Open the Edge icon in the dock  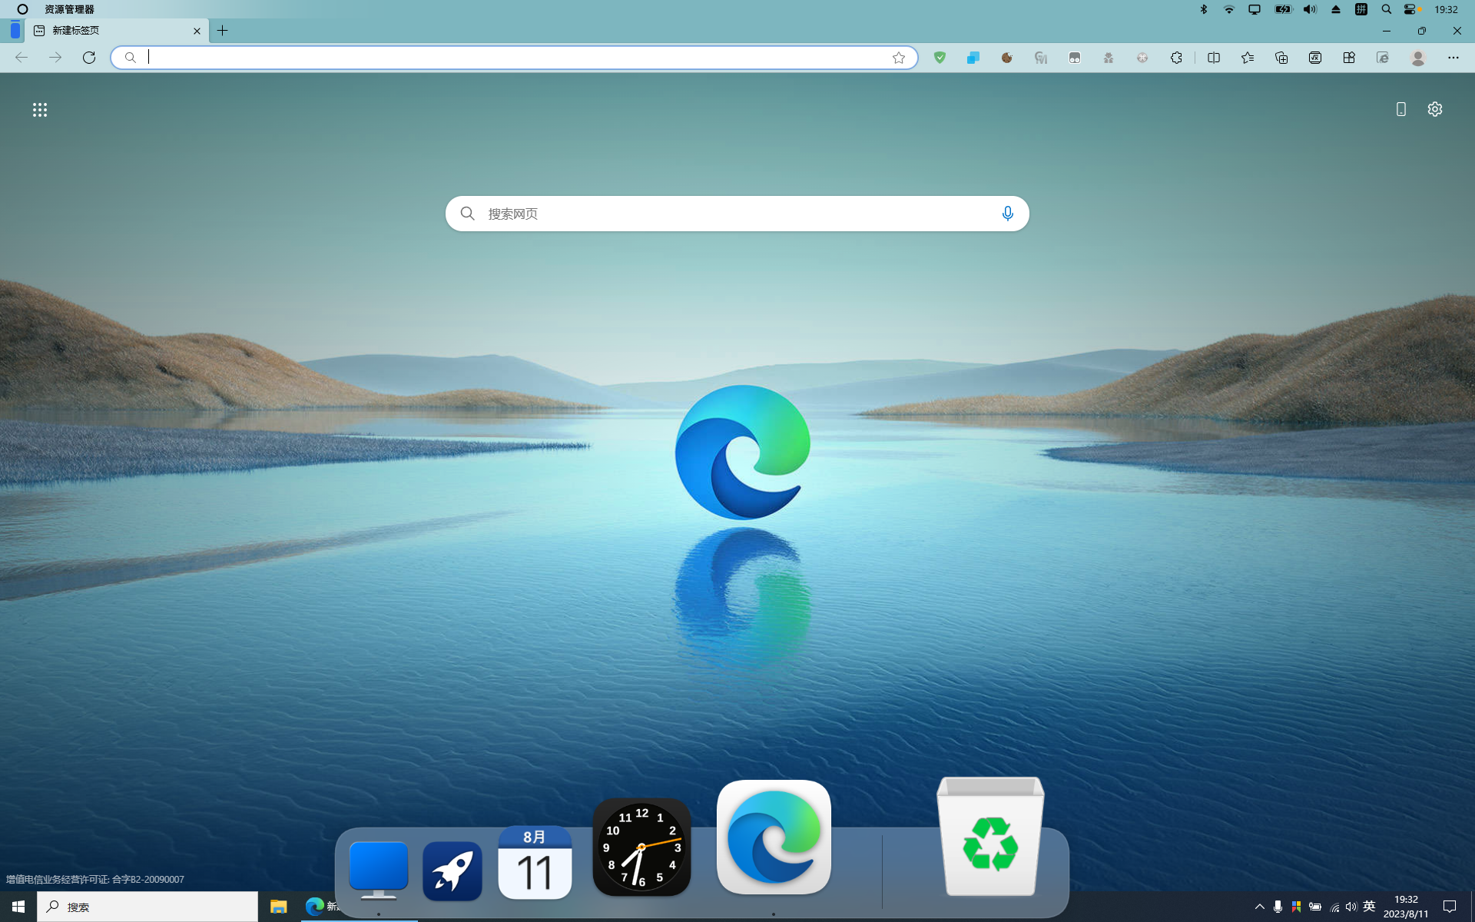(x=774, y=837)
